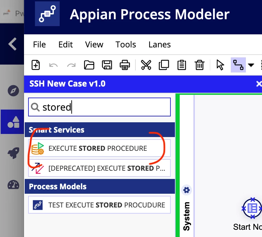Viewport: 262px width, 237px height.
Task: Select Test Execute Stored Procudure process model
Action: [99, 205]
